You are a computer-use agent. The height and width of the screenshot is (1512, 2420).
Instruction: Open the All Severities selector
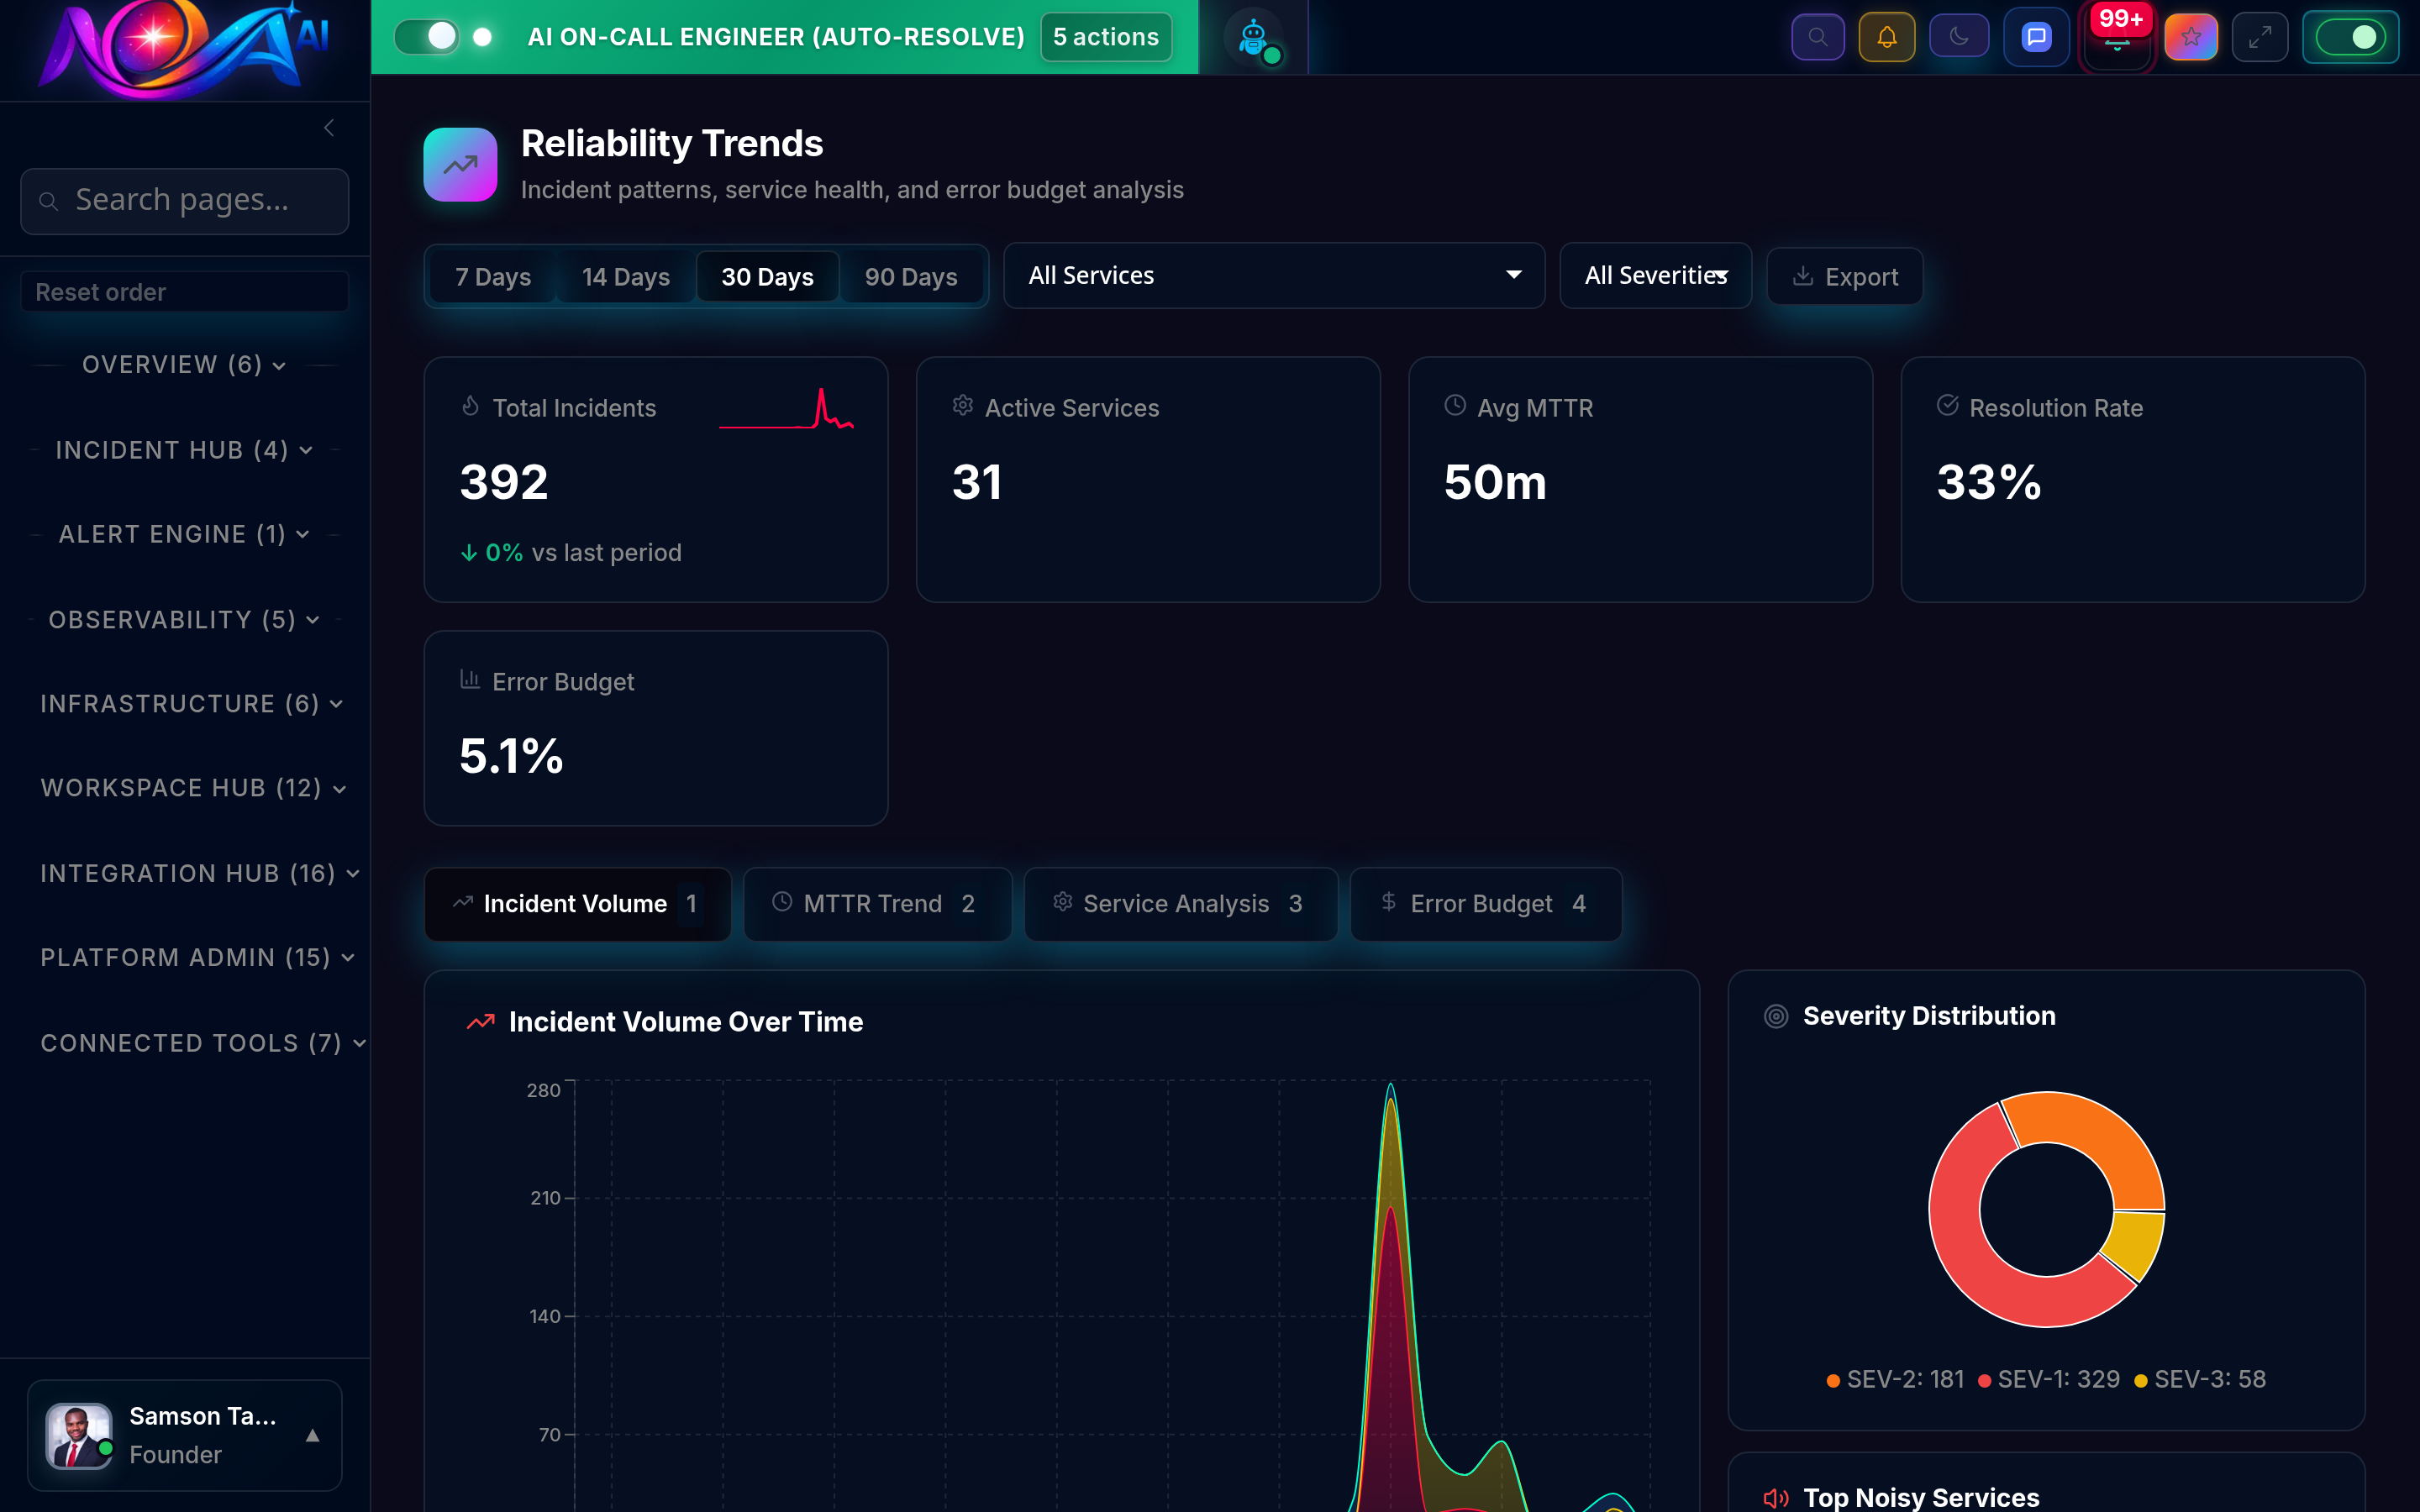pos(1654,275)
